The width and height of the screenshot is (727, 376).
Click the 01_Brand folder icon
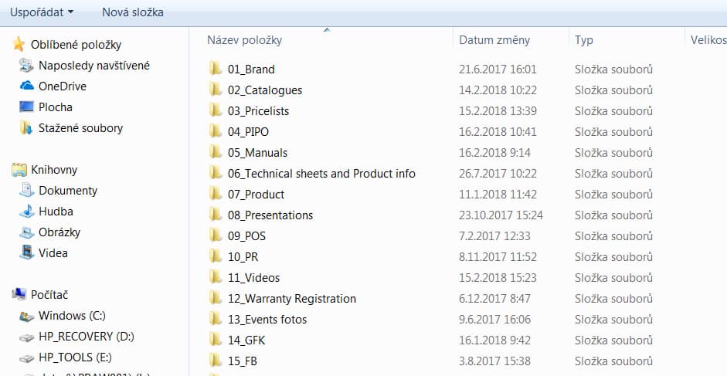coord(216,69)
